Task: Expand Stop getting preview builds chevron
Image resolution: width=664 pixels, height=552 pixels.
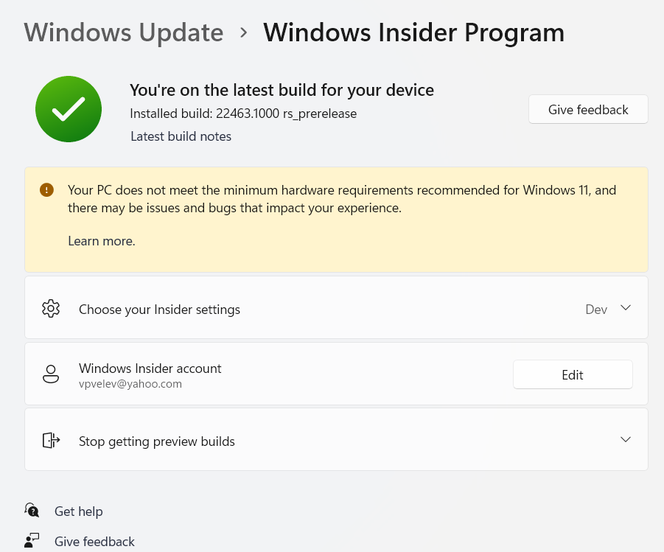Action: click(626, 439)
